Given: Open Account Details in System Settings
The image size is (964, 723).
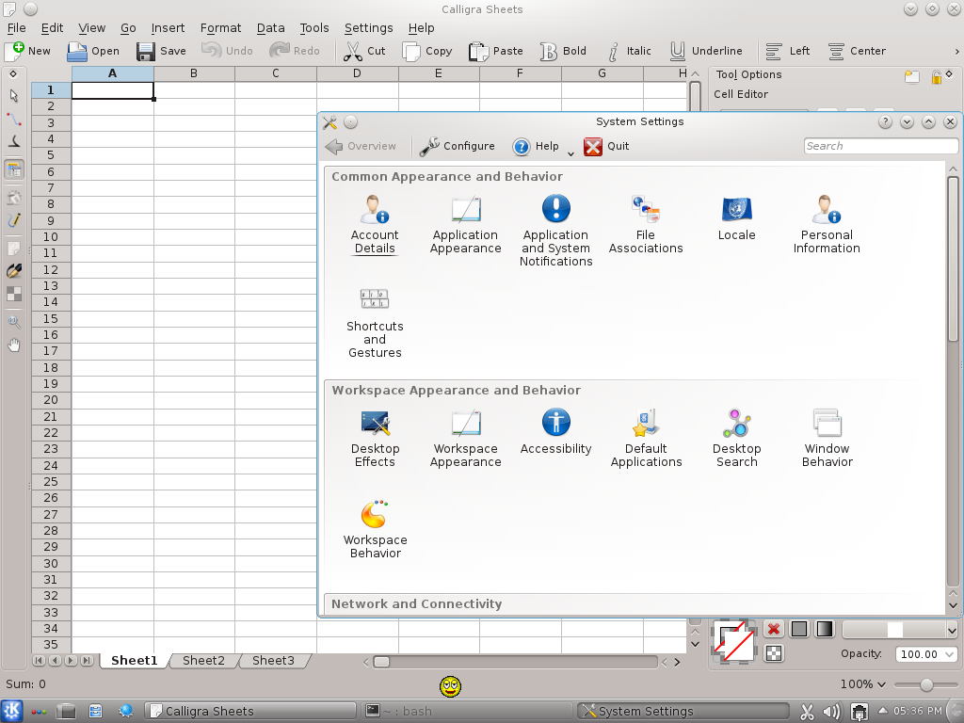Looking at the screenshot, I should click(x=375, y=224).
